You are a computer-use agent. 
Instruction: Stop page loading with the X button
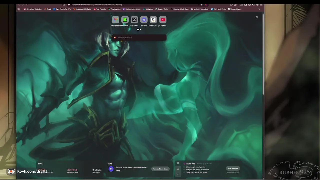click(27, 4)
